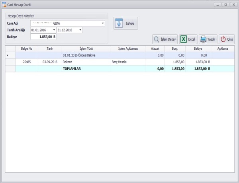Open the end date 31.12.2016 picker arrow
Screen dimensions: 239x183
[x=80, y=30]
